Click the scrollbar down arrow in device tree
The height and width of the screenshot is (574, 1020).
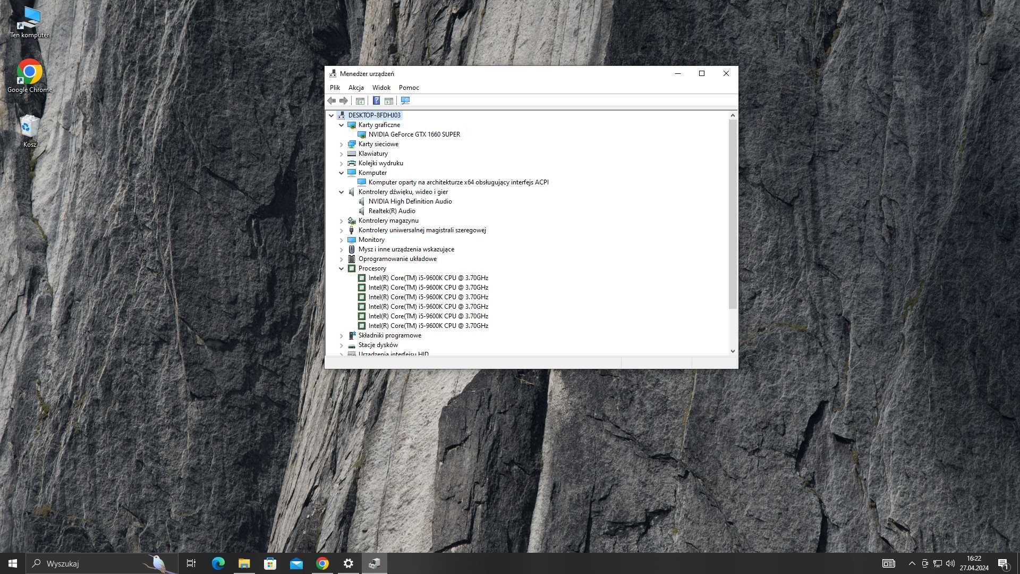pos(733,351)
